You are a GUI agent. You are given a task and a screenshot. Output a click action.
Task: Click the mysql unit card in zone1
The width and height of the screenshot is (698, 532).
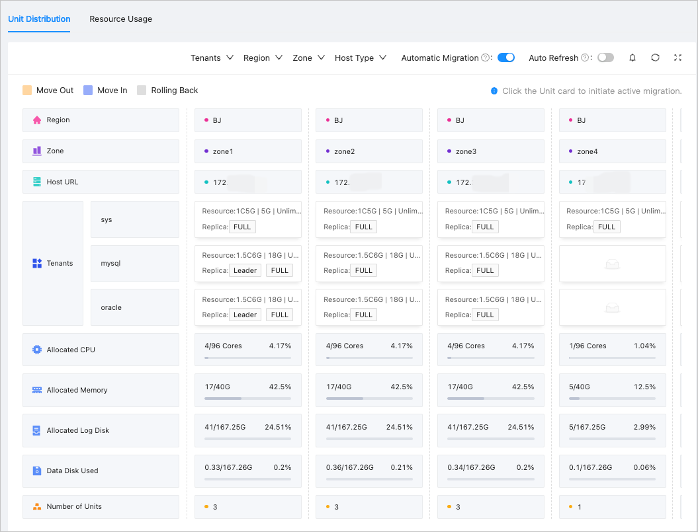(248, 263)
